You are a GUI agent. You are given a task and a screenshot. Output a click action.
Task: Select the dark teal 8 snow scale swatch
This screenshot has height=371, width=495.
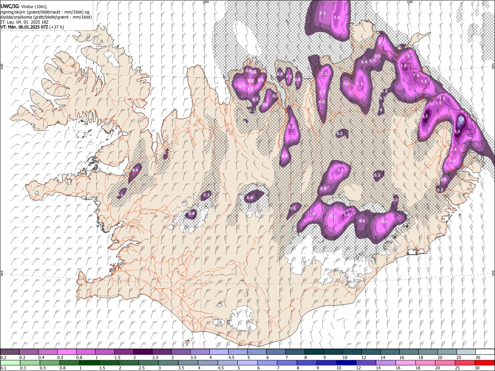pos(314,352)
